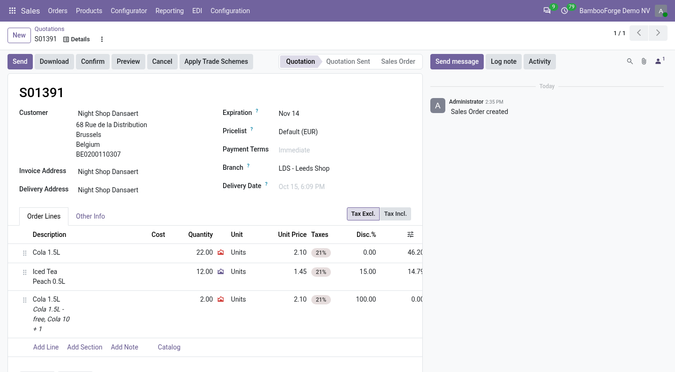Set status to Quotation Sent
Screen dimensions: 675x372
tap(348, 61)
